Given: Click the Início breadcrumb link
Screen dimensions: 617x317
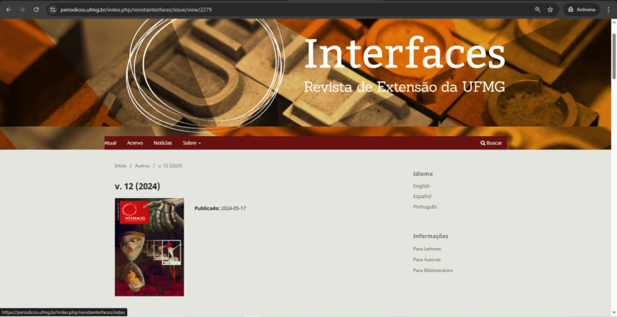Looking at the screenshot, I should point(120,166).
